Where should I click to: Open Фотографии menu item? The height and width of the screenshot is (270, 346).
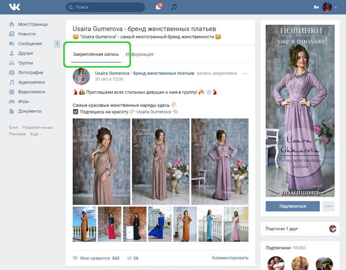pyautogui.click(x=31, y=73)
